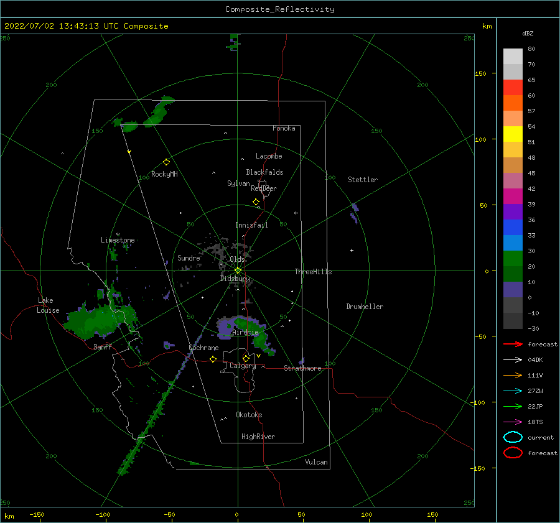Image resolution: width=560 pixels, height=523 pixels.
Task: Click the 04DK legend text
Action: [x=535, y=359]
